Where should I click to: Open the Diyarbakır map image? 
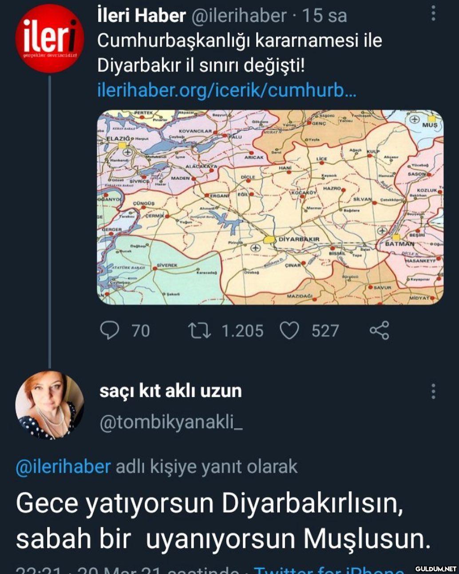click(x=270, y=207)
